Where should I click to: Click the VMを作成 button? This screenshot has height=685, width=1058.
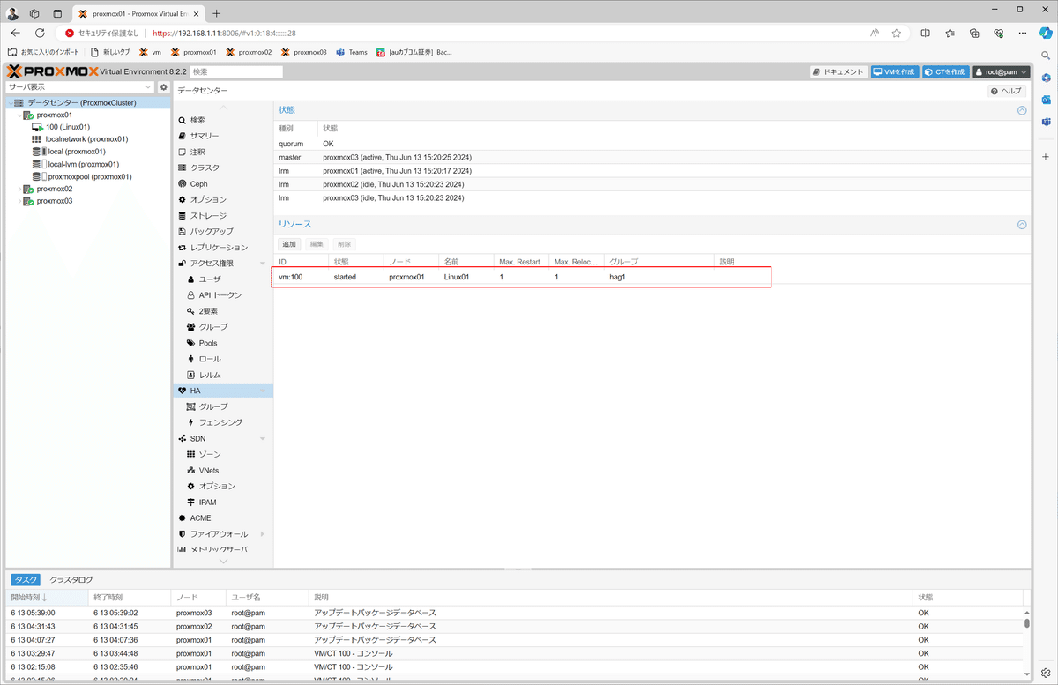click(x=894, y=72)
